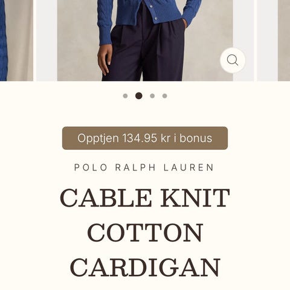Click the word Cardigan in the title
The width and height of the screenshot is (290, 290).
(x=145, y=267)
